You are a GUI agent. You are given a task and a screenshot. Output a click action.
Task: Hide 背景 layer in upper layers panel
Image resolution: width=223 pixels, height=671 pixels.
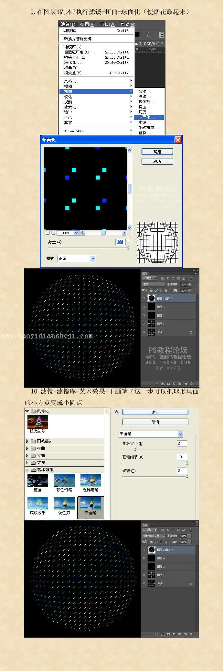tap(144, 332)
